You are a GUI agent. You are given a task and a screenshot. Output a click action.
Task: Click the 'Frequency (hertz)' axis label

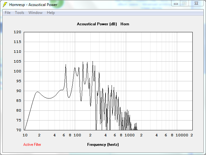coord(103,145)
